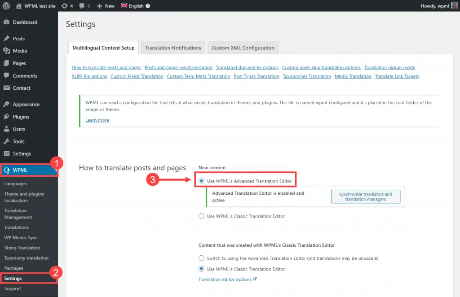Open Translation Management submenu item

18,214
